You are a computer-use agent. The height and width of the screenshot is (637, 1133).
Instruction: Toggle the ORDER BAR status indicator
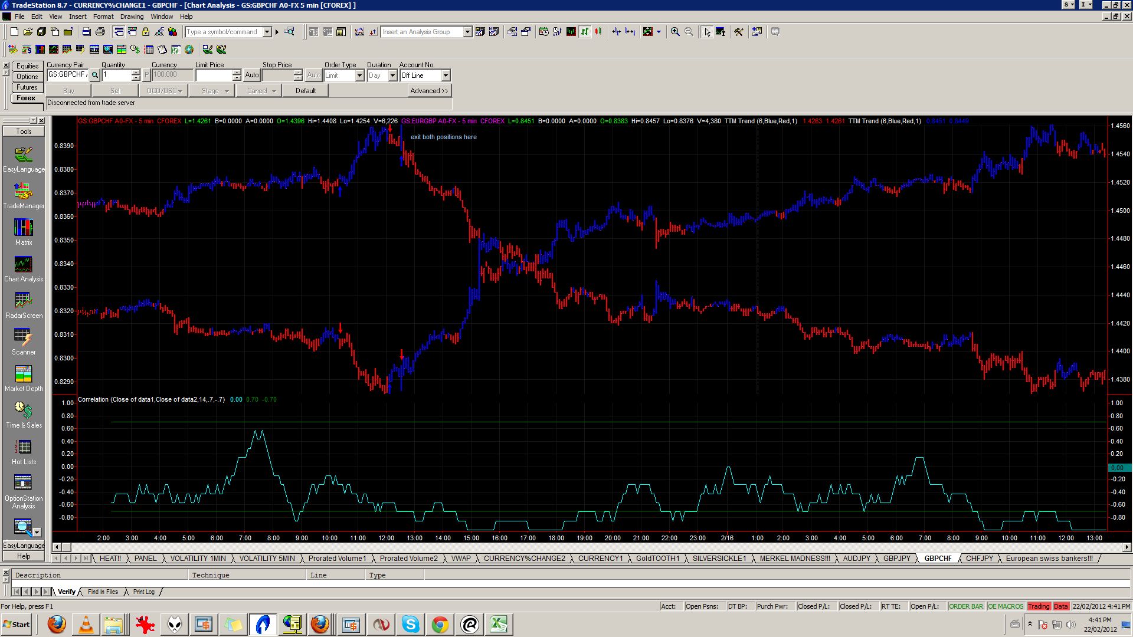(x=966, y=606)
